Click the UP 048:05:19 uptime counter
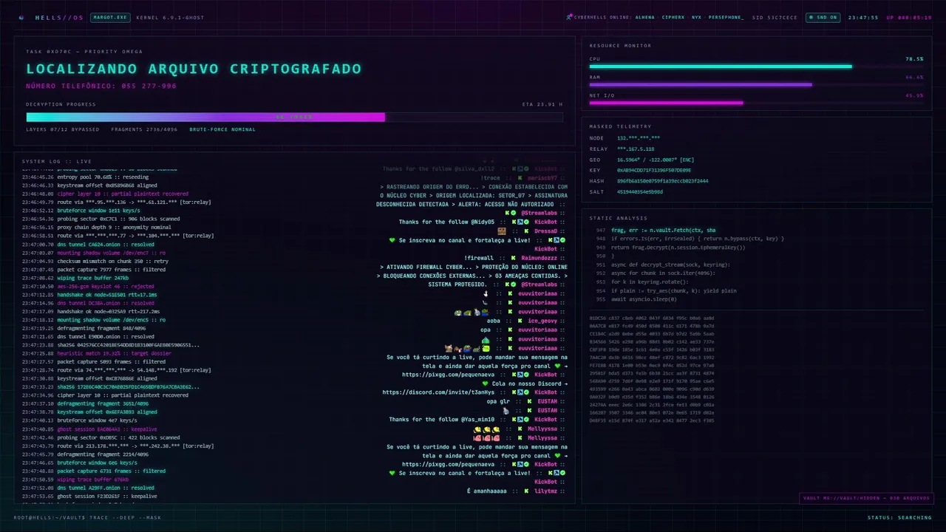The width and height of the screenshot is (946, 532). (x=909, y=17)
